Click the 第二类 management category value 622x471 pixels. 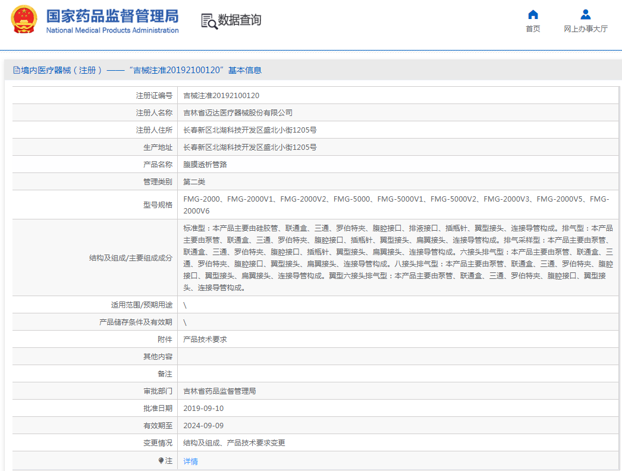[194, 182]
